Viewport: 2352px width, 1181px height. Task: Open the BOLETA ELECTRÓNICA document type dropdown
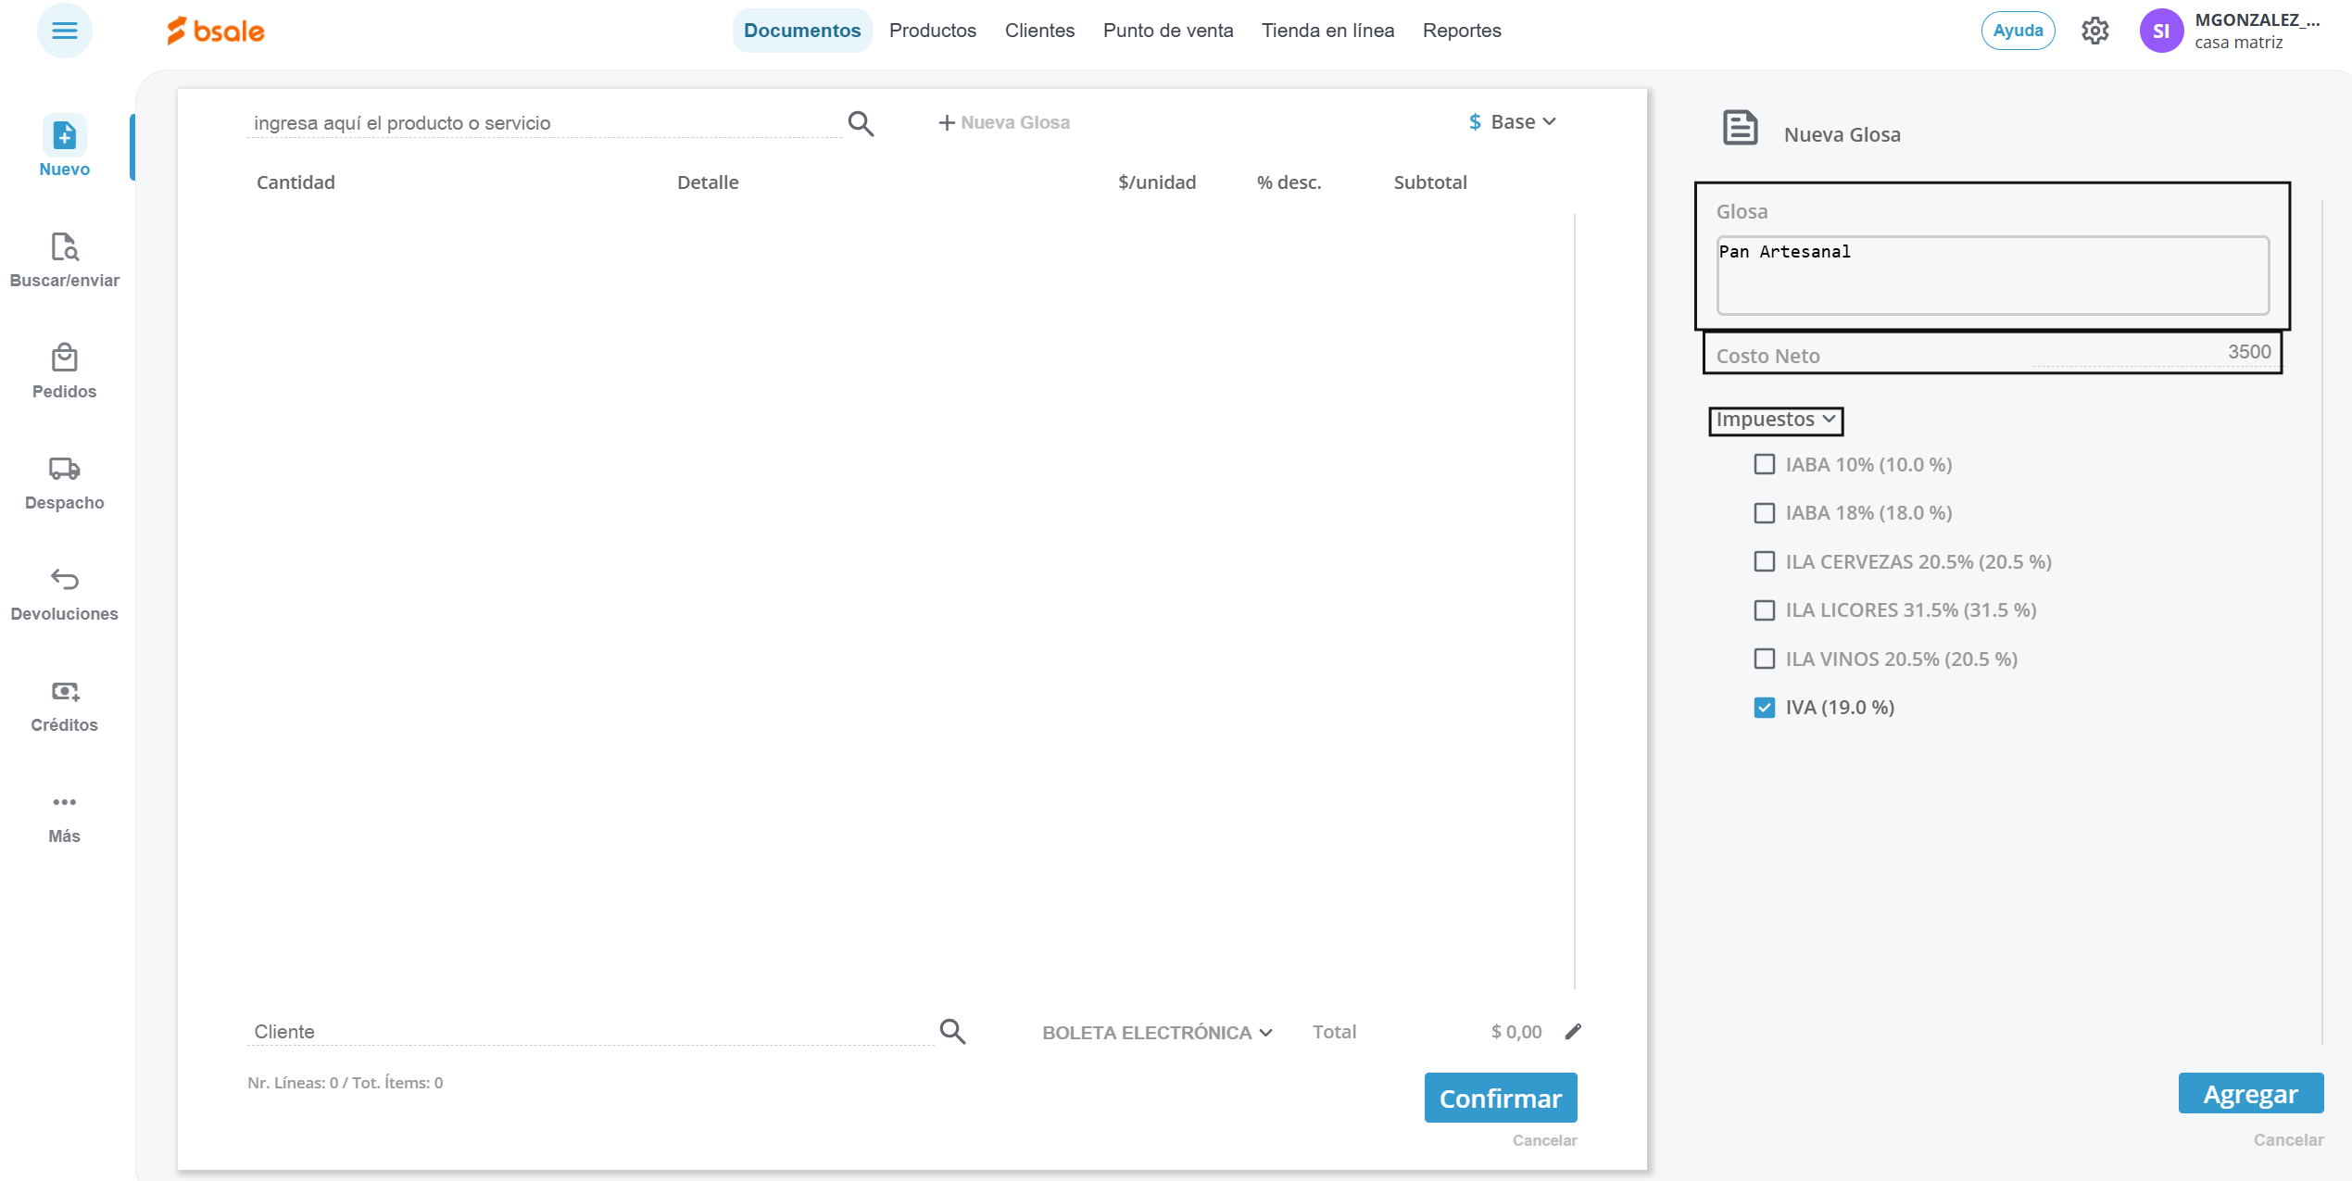pos(1156,1033)
